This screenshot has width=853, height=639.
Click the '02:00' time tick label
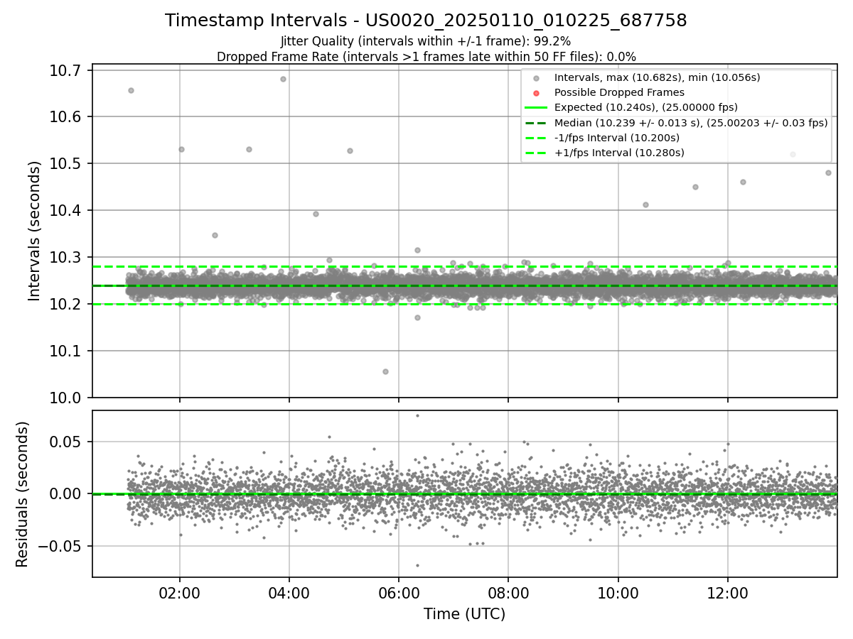[x=179, y=592]
